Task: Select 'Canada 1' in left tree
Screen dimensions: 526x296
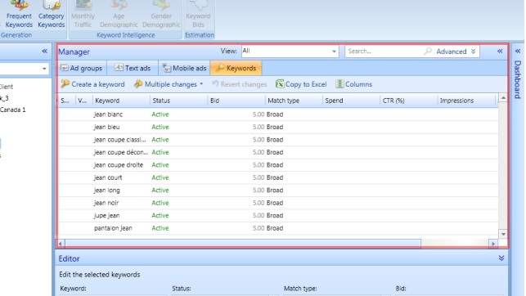Action: coord(13,110)
